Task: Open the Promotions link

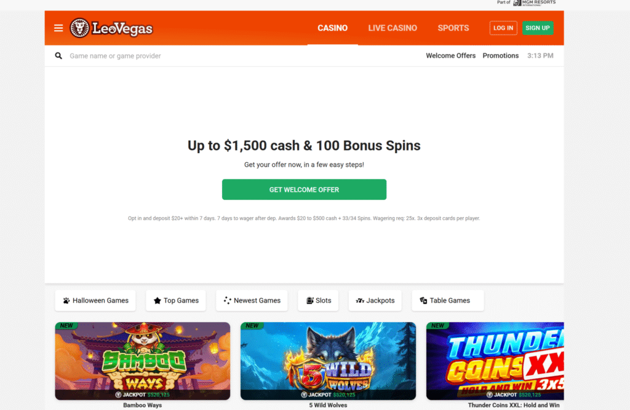Action: (x=501, y=56)
